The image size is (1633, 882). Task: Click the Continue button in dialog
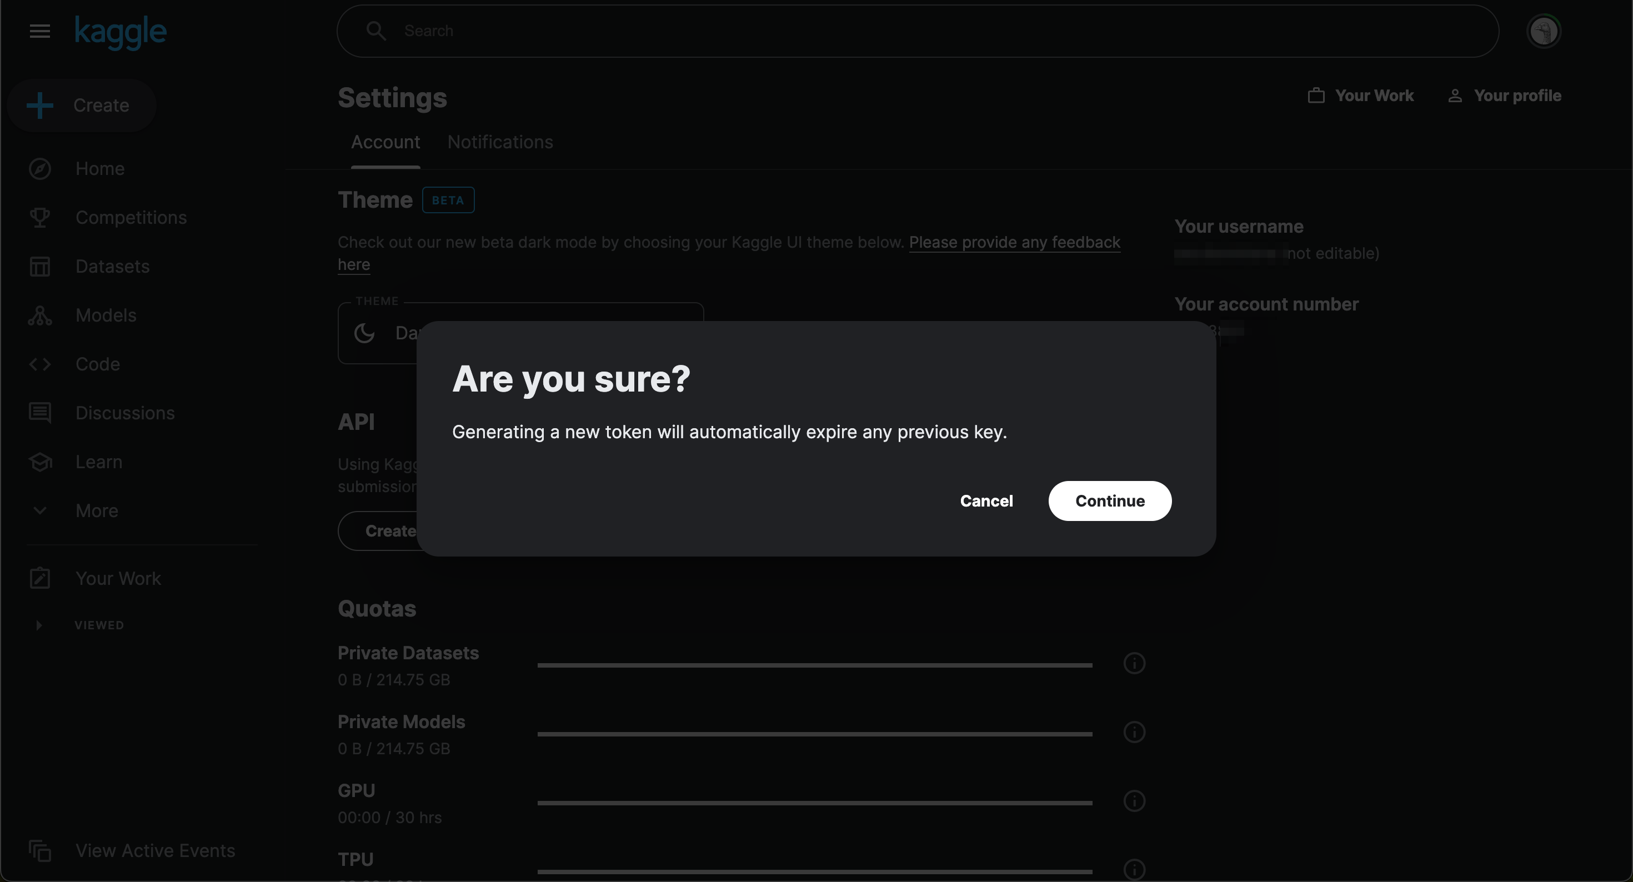[1109, 501]
